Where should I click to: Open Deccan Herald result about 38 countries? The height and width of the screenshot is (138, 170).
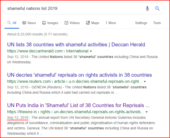tap(76, 45)
